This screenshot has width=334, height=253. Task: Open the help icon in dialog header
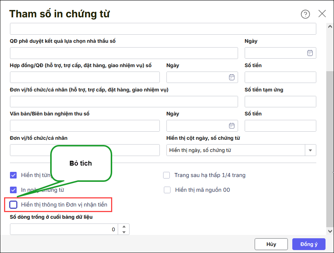coord(305,14)
